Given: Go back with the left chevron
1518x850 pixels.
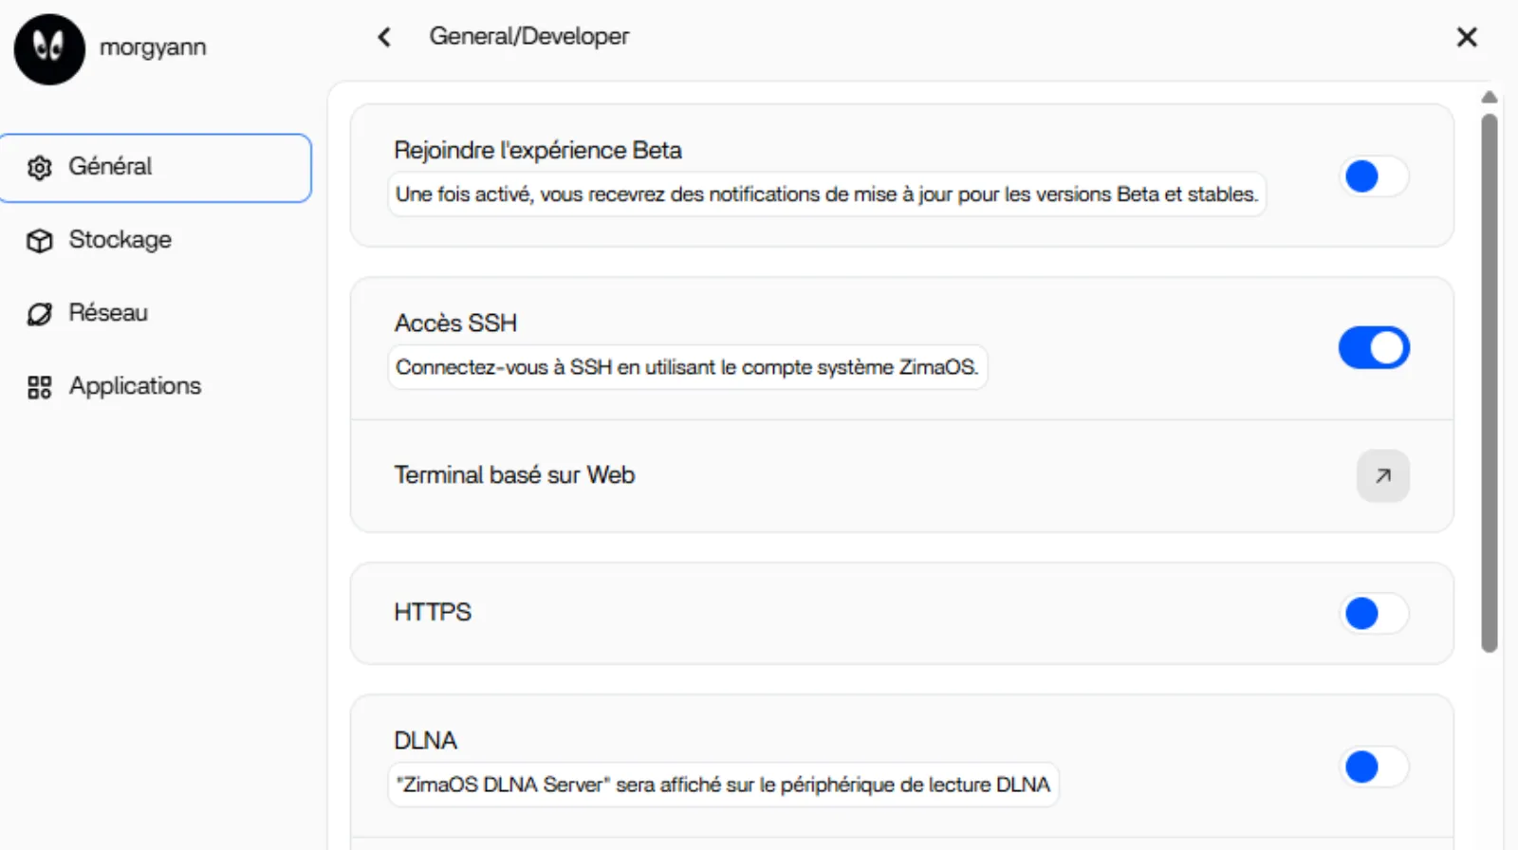Looking at the screenshot, I should (384, 37).
